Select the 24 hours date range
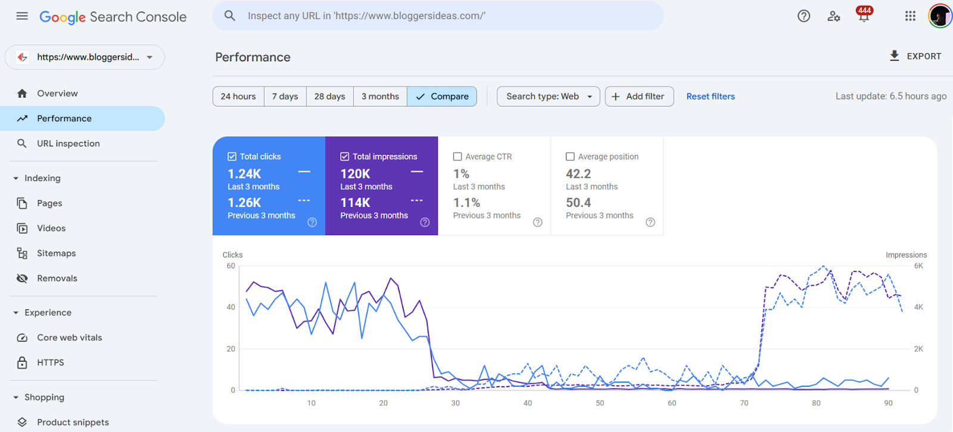Screen dimensions: 953x432 coord(238,96)
